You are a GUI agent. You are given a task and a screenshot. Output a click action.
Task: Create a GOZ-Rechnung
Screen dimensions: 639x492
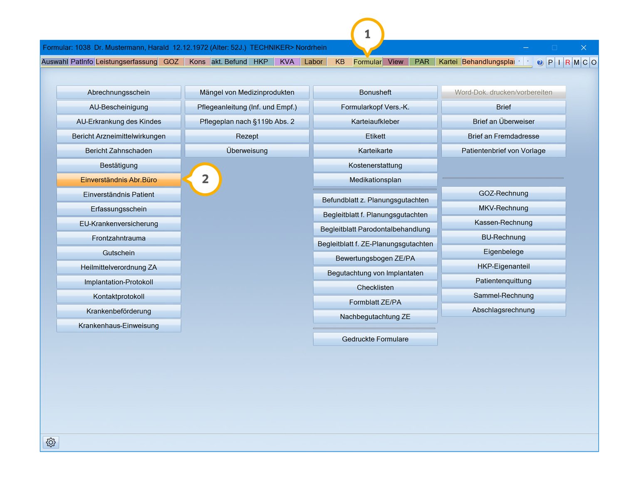pyautogui.click(x=503, y=193)
